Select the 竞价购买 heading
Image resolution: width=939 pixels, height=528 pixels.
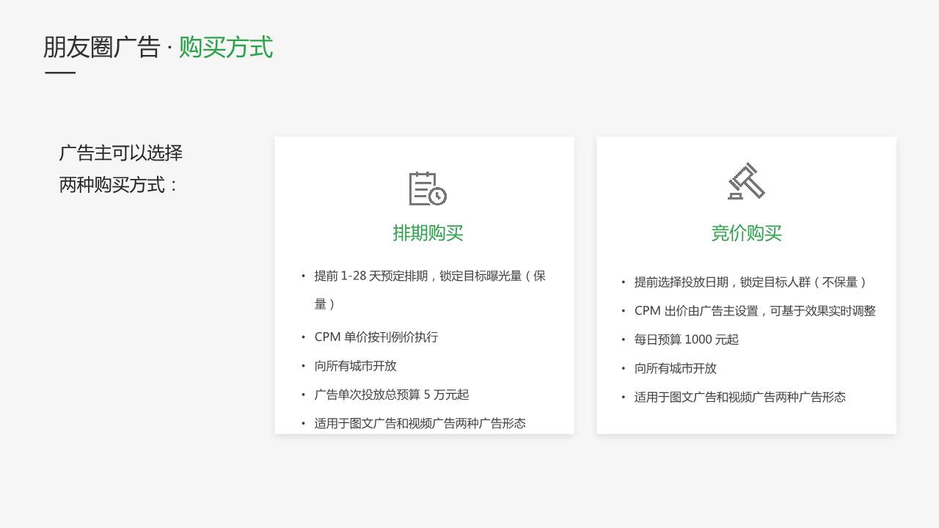point(746,233)
